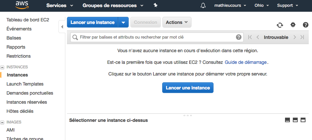Image resolution: width=312 pixels, height=140 pixels.
Task: Focus the tag filter search field
Action: click(x=156, y=37)
